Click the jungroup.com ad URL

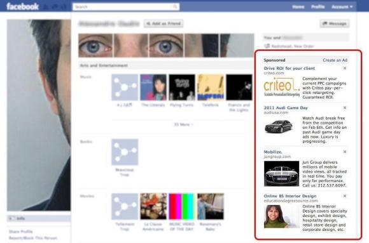277,157
